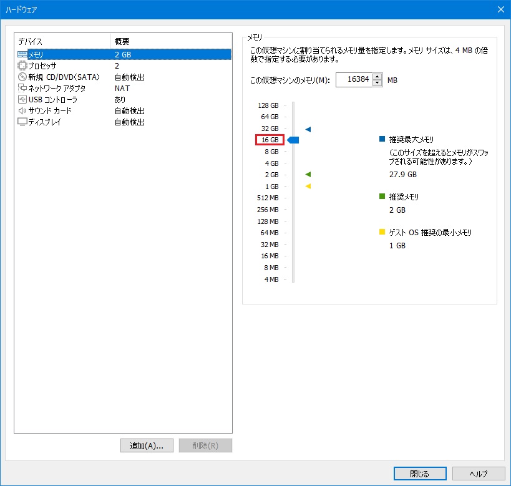Click the 推奨メモリ legend label
Screen dimensions: 511x486
pyautogui.click(x=404, y=197)
